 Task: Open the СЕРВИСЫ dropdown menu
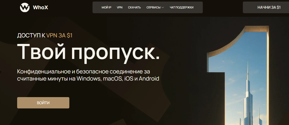pos(153,8)
